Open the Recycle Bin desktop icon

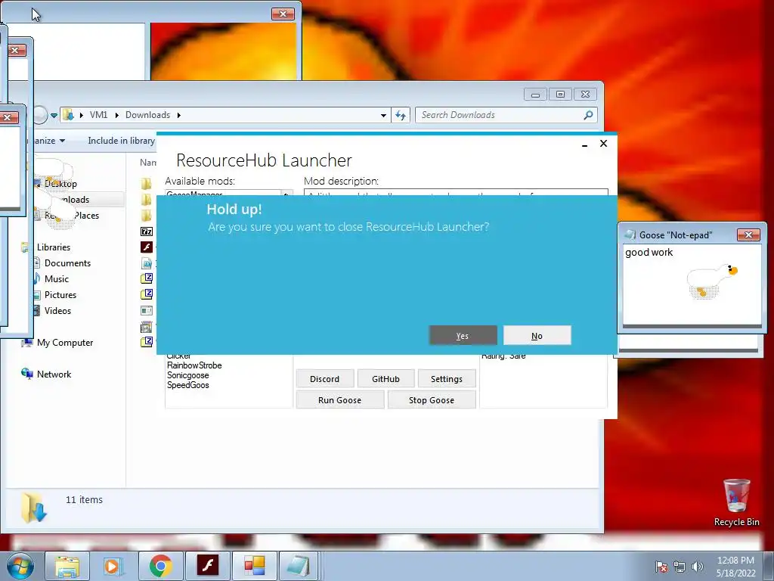click(736, 502)
